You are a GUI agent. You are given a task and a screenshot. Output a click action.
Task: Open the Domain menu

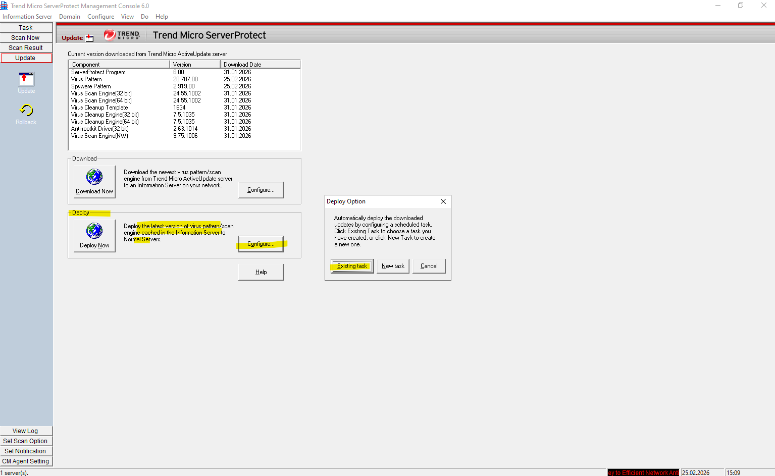(70, 17)
